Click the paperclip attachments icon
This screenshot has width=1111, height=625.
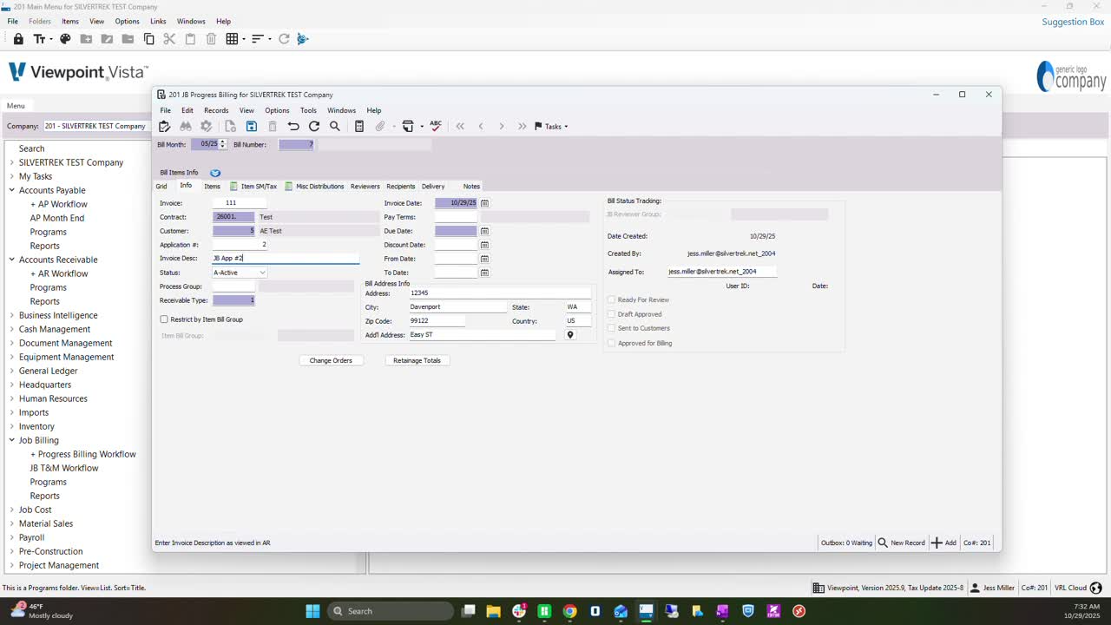coord(379,127)
